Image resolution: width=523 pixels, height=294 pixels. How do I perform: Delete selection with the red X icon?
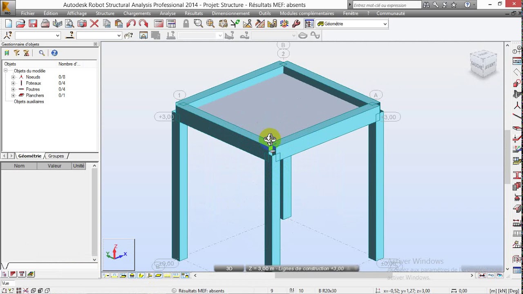pyautogui.click(x=94, y=24)
